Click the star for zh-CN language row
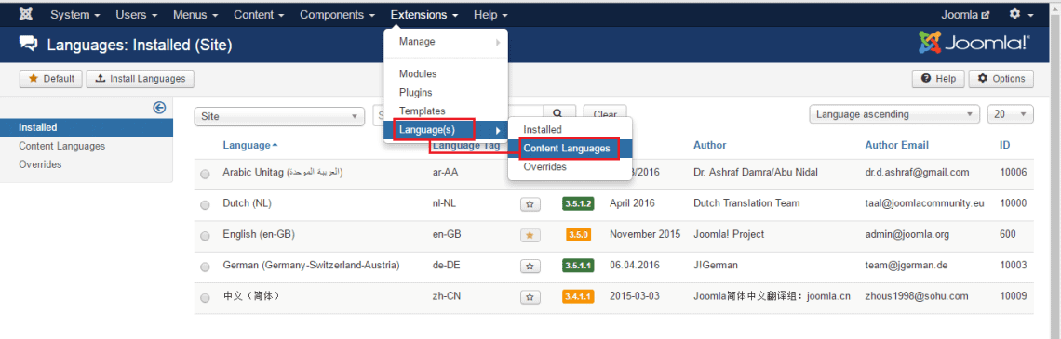This screenshot has width=1061, height=339. coord(530,296)
